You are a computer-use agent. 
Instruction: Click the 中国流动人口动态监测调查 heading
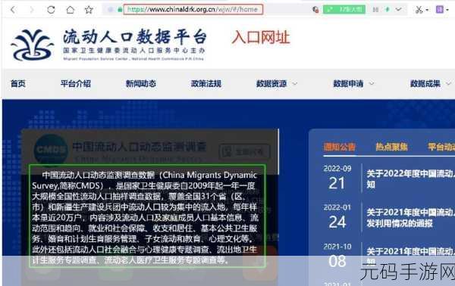coord(140,147)
